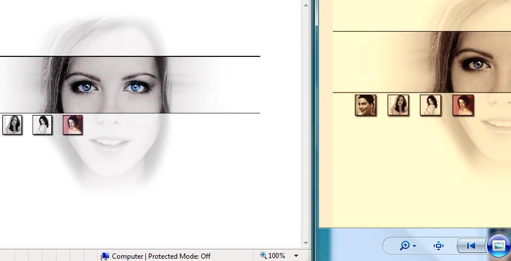511x261 pixels.
Task: Expand the browser 100% zoom dropdown arrow
Action: click(x=296, y=256)
